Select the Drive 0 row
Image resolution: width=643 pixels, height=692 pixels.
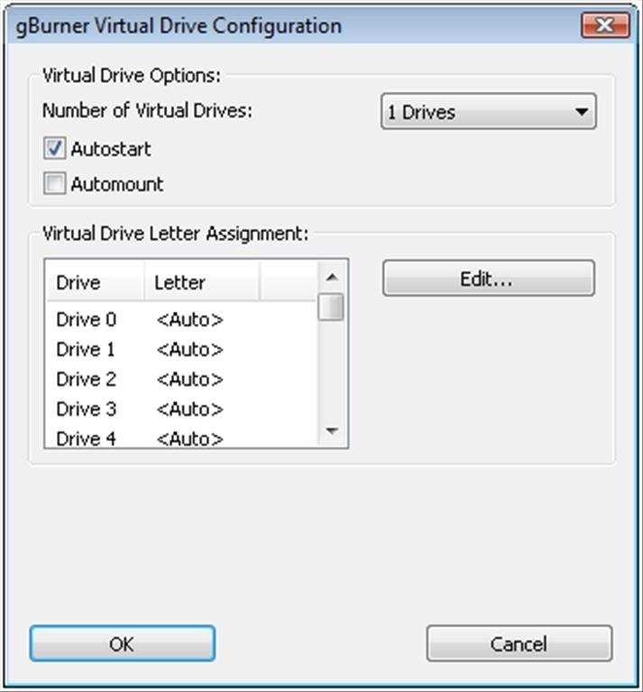(x=181, y=319)
